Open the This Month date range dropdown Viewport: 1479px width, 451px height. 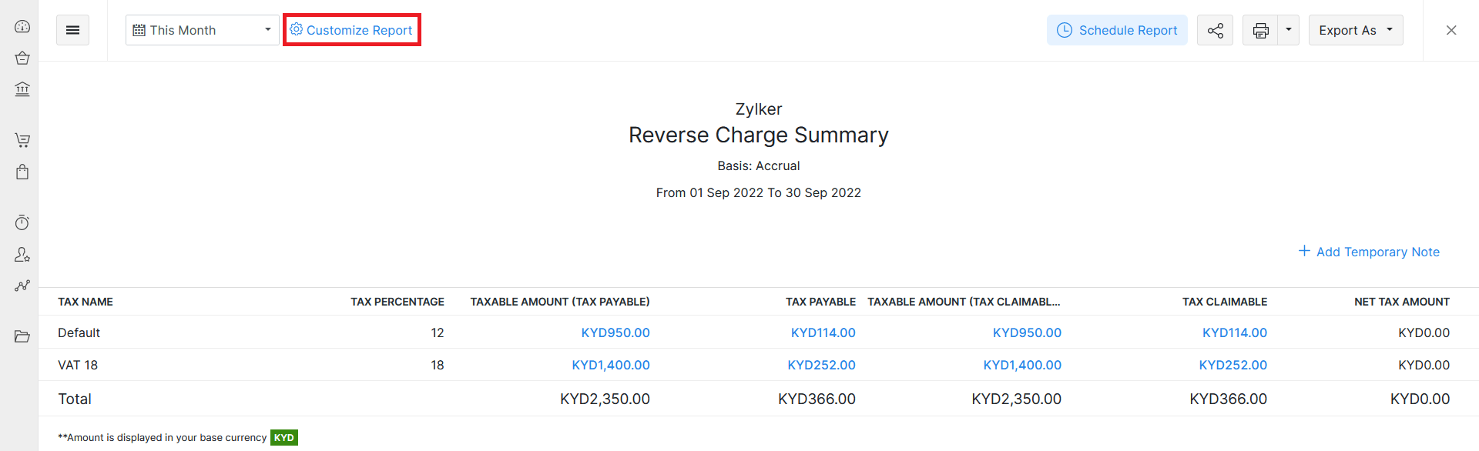pos(203,30)
